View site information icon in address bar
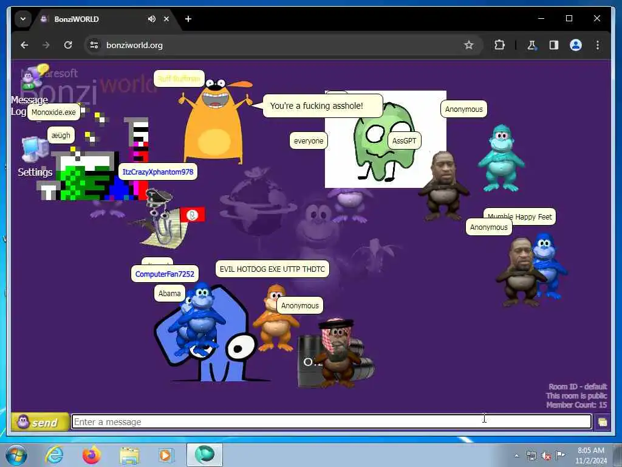Image resolution: width=622 pixels, height=467 pixels. click(x=94, y=45)
